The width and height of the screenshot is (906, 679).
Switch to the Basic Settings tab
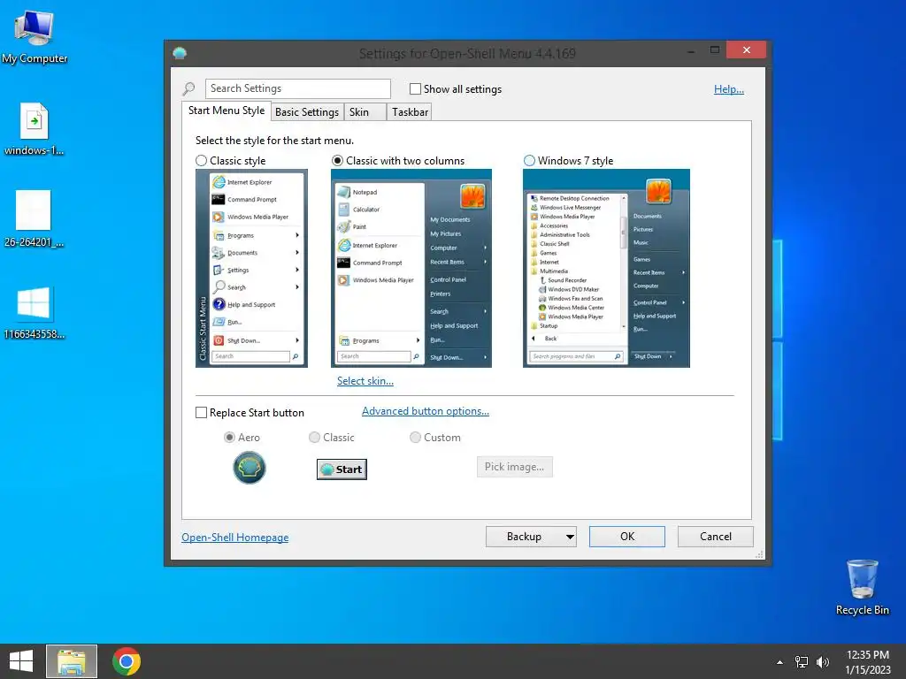tap(307, 112)
